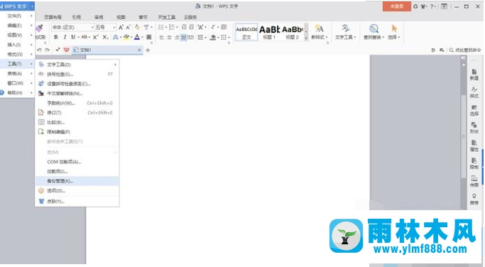Apply superscript formatting
Image resolution: width=485 pixels, height=267 pixels.
point(96,37)
